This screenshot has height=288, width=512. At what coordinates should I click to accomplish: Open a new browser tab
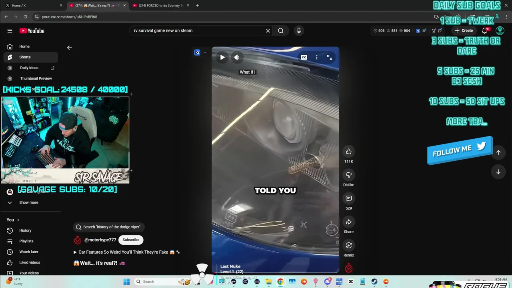[197, 5]
